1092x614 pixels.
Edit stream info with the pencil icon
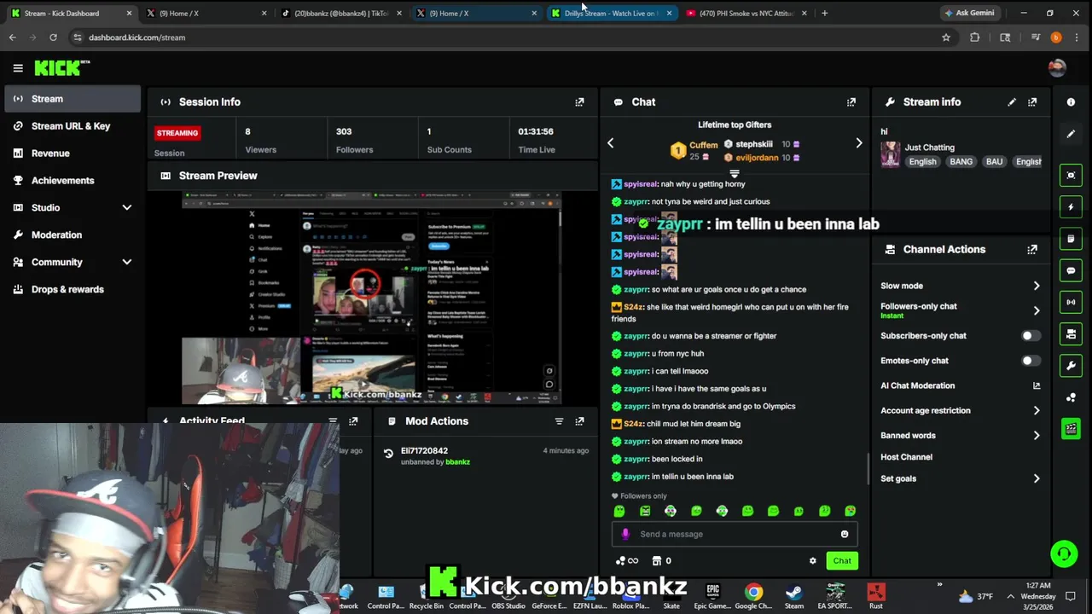tap(1012, 101)
